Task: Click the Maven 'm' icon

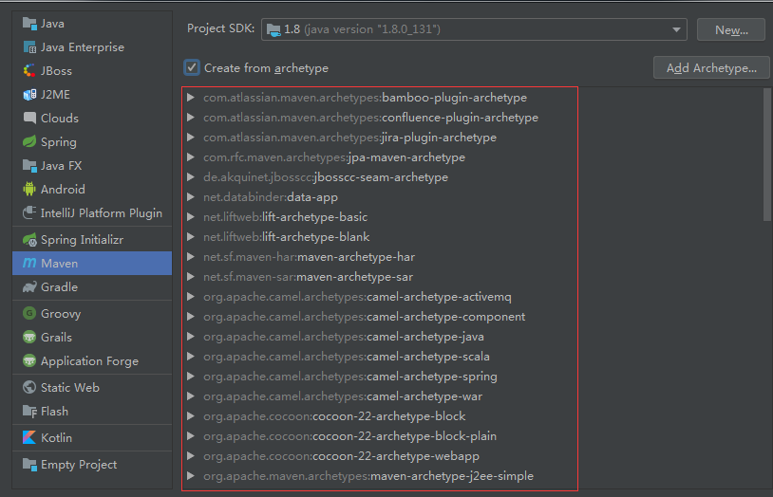Action: [x=29, y=263]
